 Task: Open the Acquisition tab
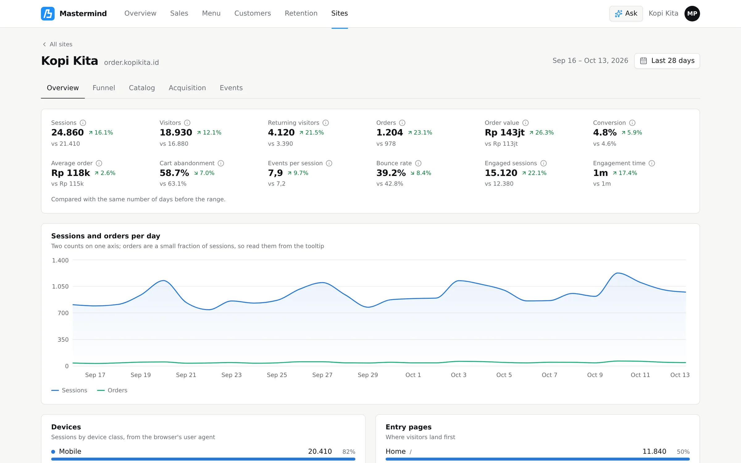click(187, 88)
